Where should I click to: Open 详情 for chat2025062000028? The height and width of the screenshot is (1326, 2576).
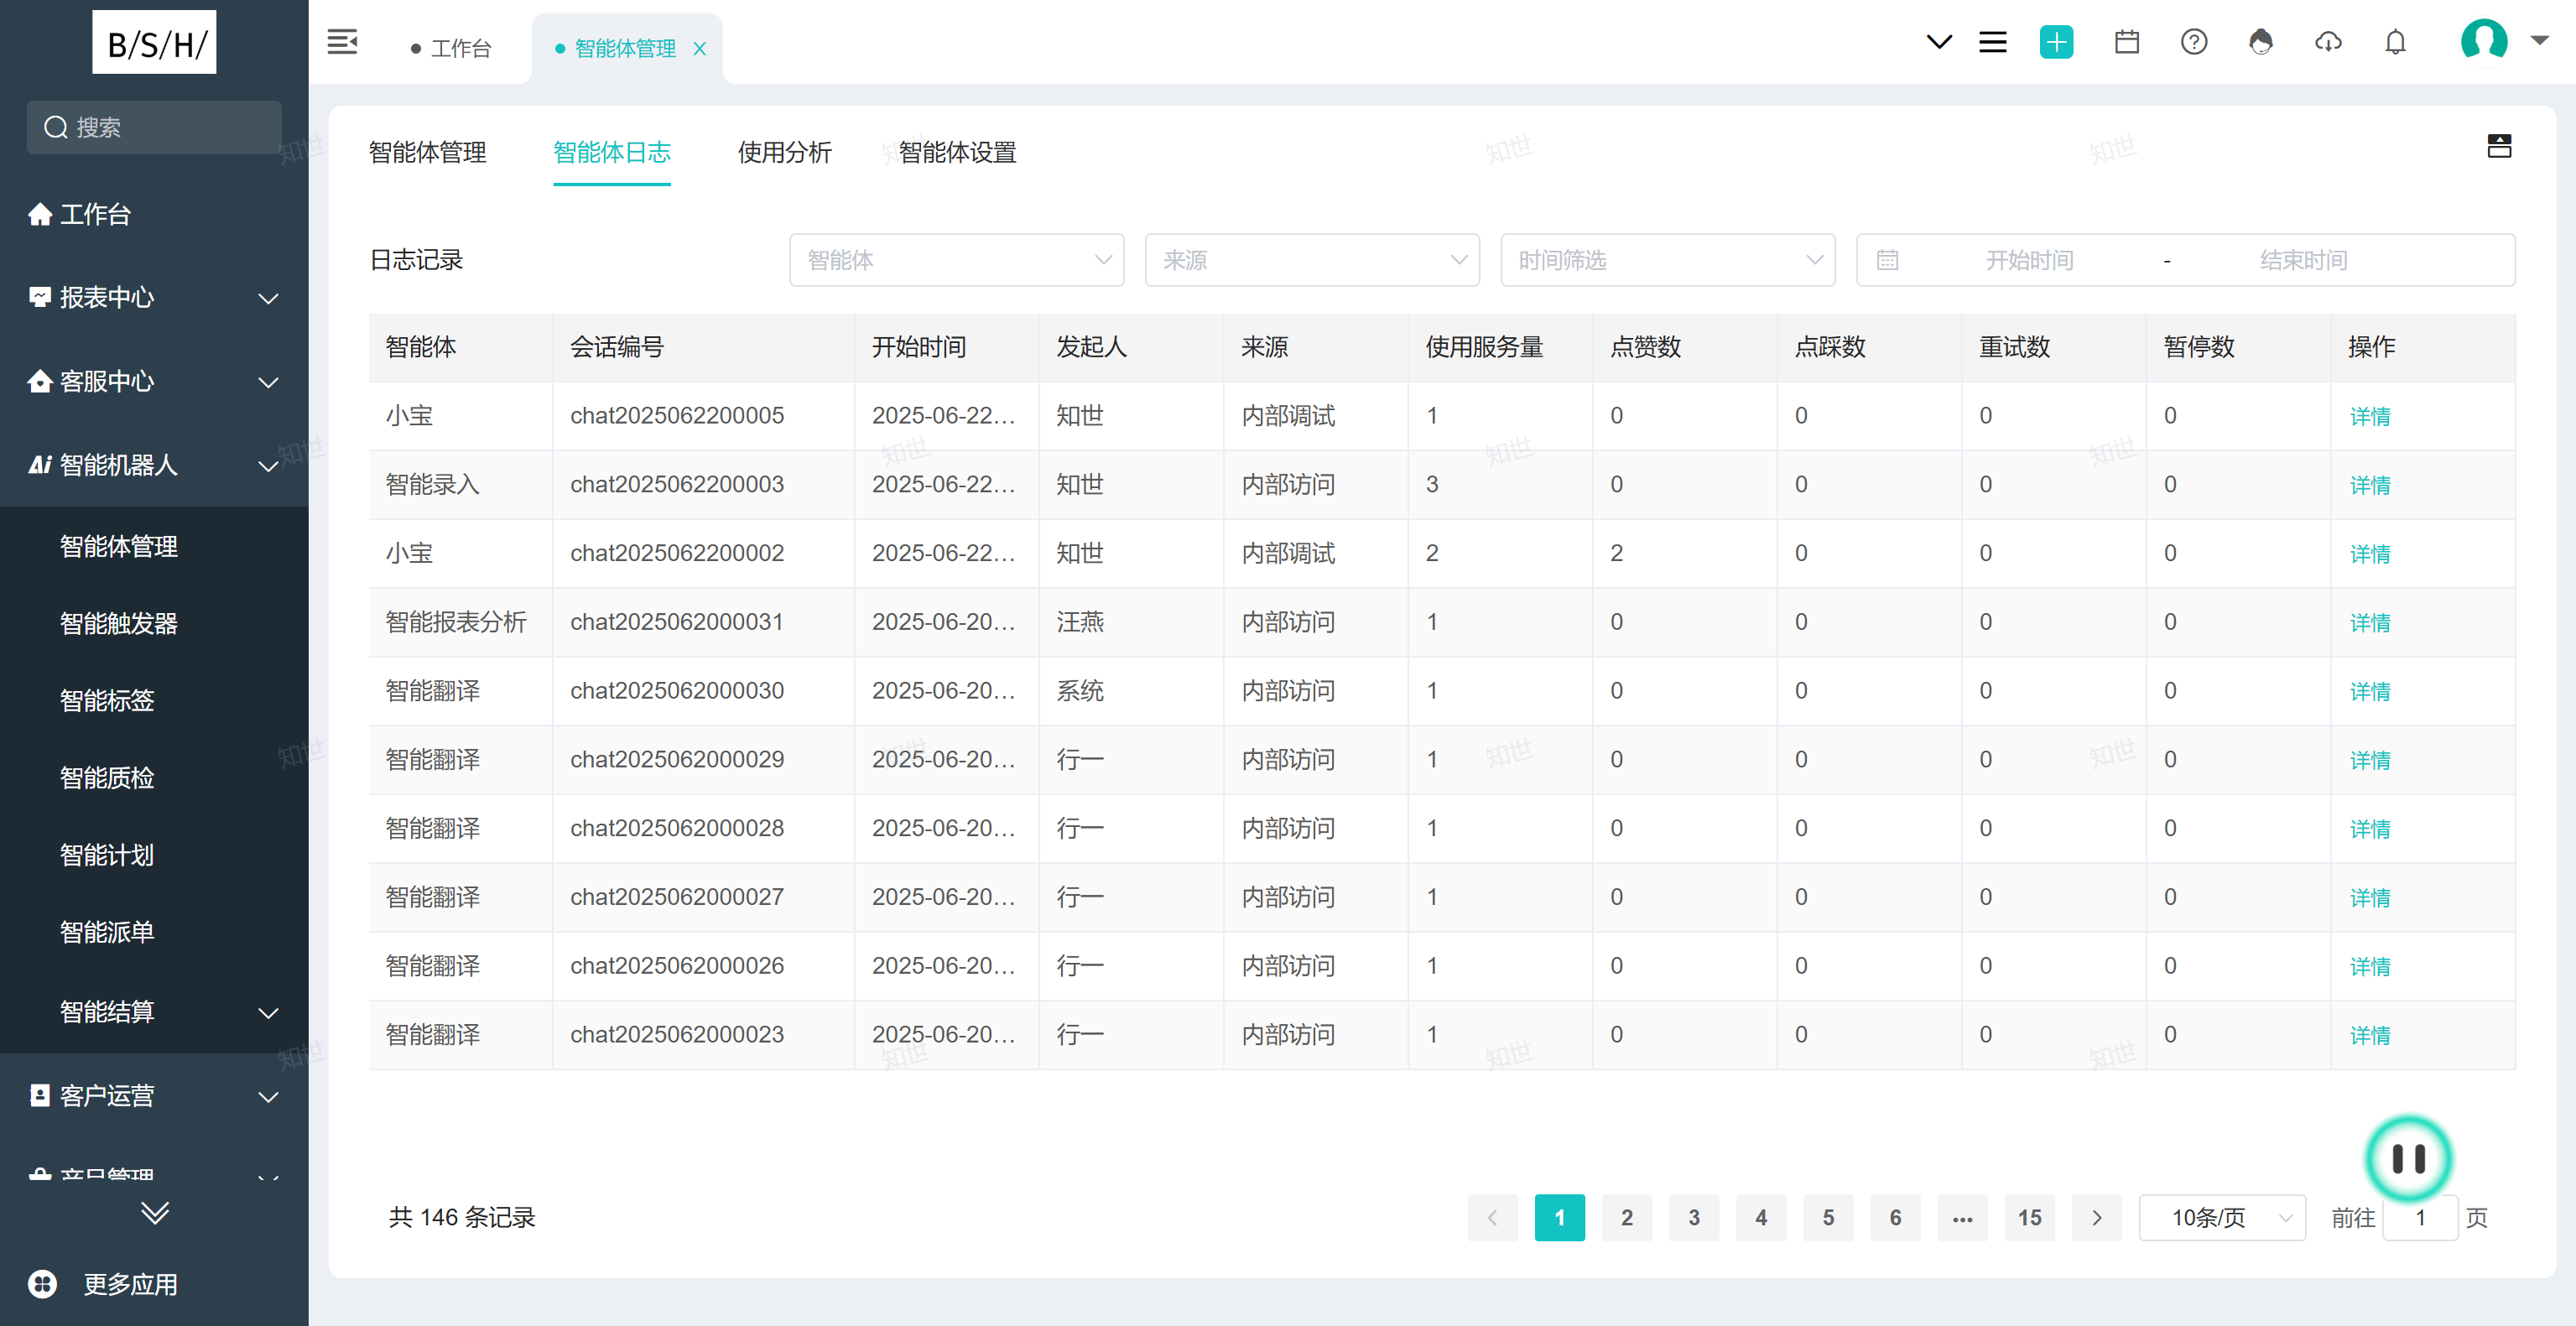[x=2369, y=829]
